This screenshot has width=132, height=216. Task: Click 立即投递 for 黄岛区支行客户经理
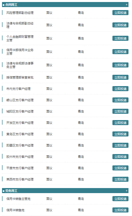[120, 134]
